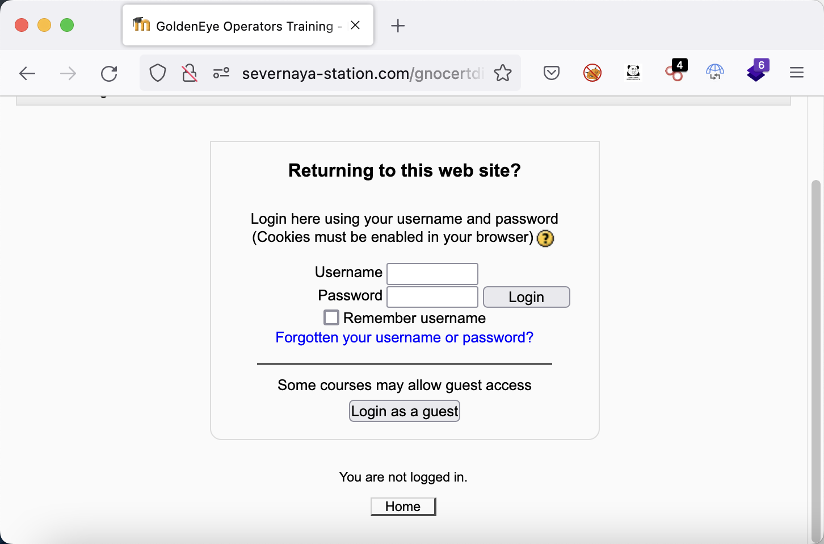The width and height of the screenshot is (824, 544).
Task: Click Forgotten your username or password link
Action: 404,338
